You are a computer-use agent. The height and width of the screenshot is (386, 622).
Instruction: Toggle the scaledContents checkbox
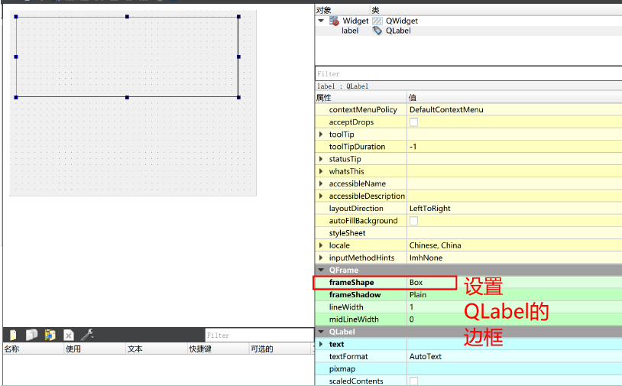click(413, 381)
